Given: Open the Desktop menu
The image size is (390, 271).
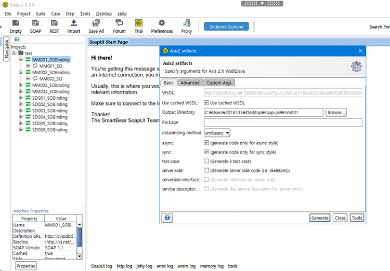Looking at the screenshot, I should [104, 13].
